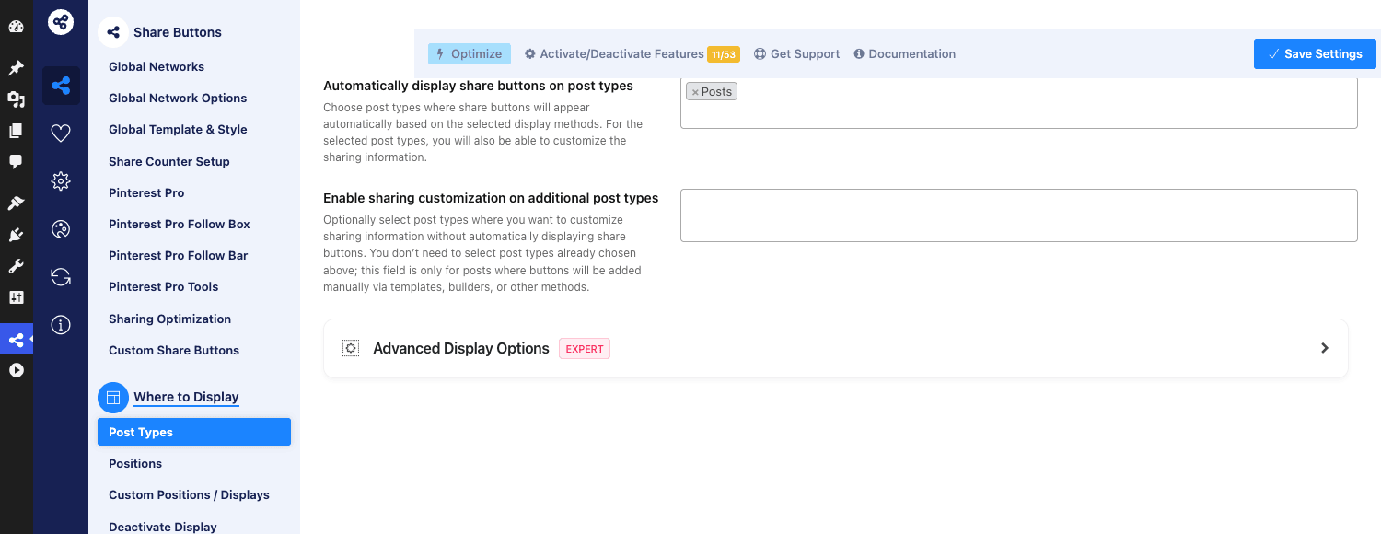This screenshot has height=534, width=1381.
Task: Open the Plugins plug icon
Action: point(16,235)
